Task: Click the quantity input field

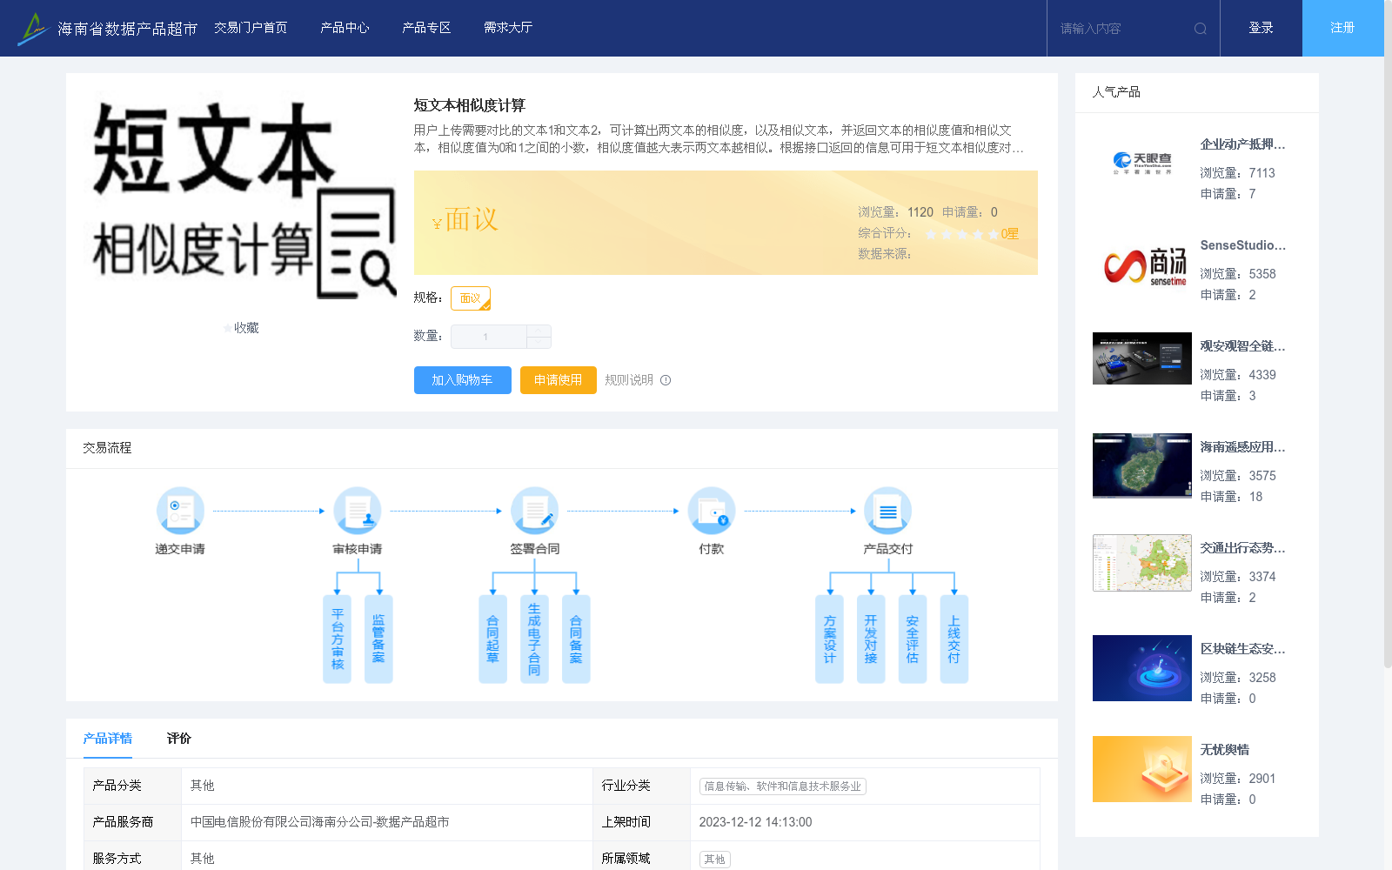Action: [488, 337]
